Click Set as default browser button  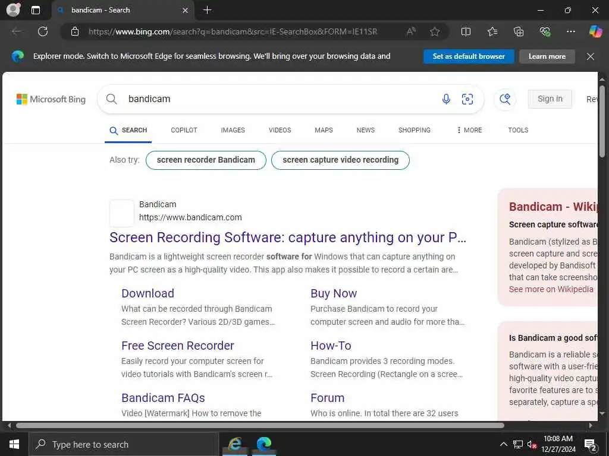point(469,56)
